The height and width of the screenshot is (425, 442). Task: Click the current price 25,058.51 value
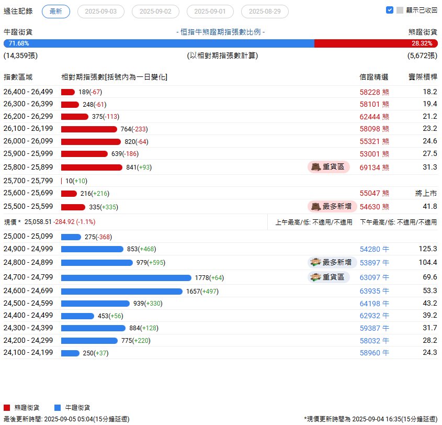tap(38, 222)
